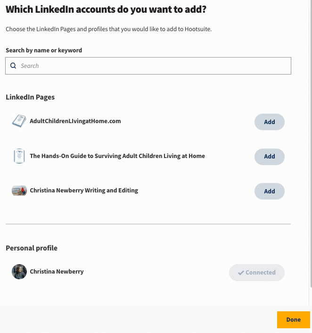The image size is (312, 333).
Task: Click the Search by name or keyword label
Action: pos(44,50)
